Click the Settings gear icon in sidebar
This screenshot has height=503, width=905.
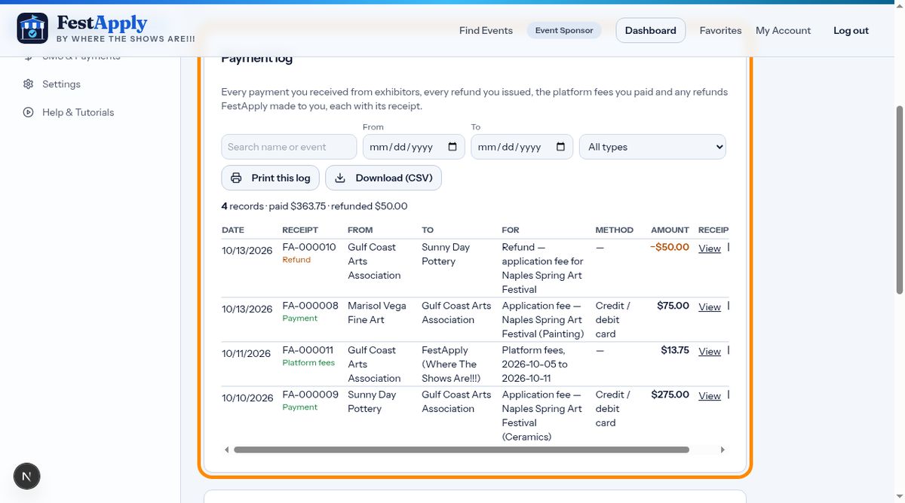coord(29,84)
